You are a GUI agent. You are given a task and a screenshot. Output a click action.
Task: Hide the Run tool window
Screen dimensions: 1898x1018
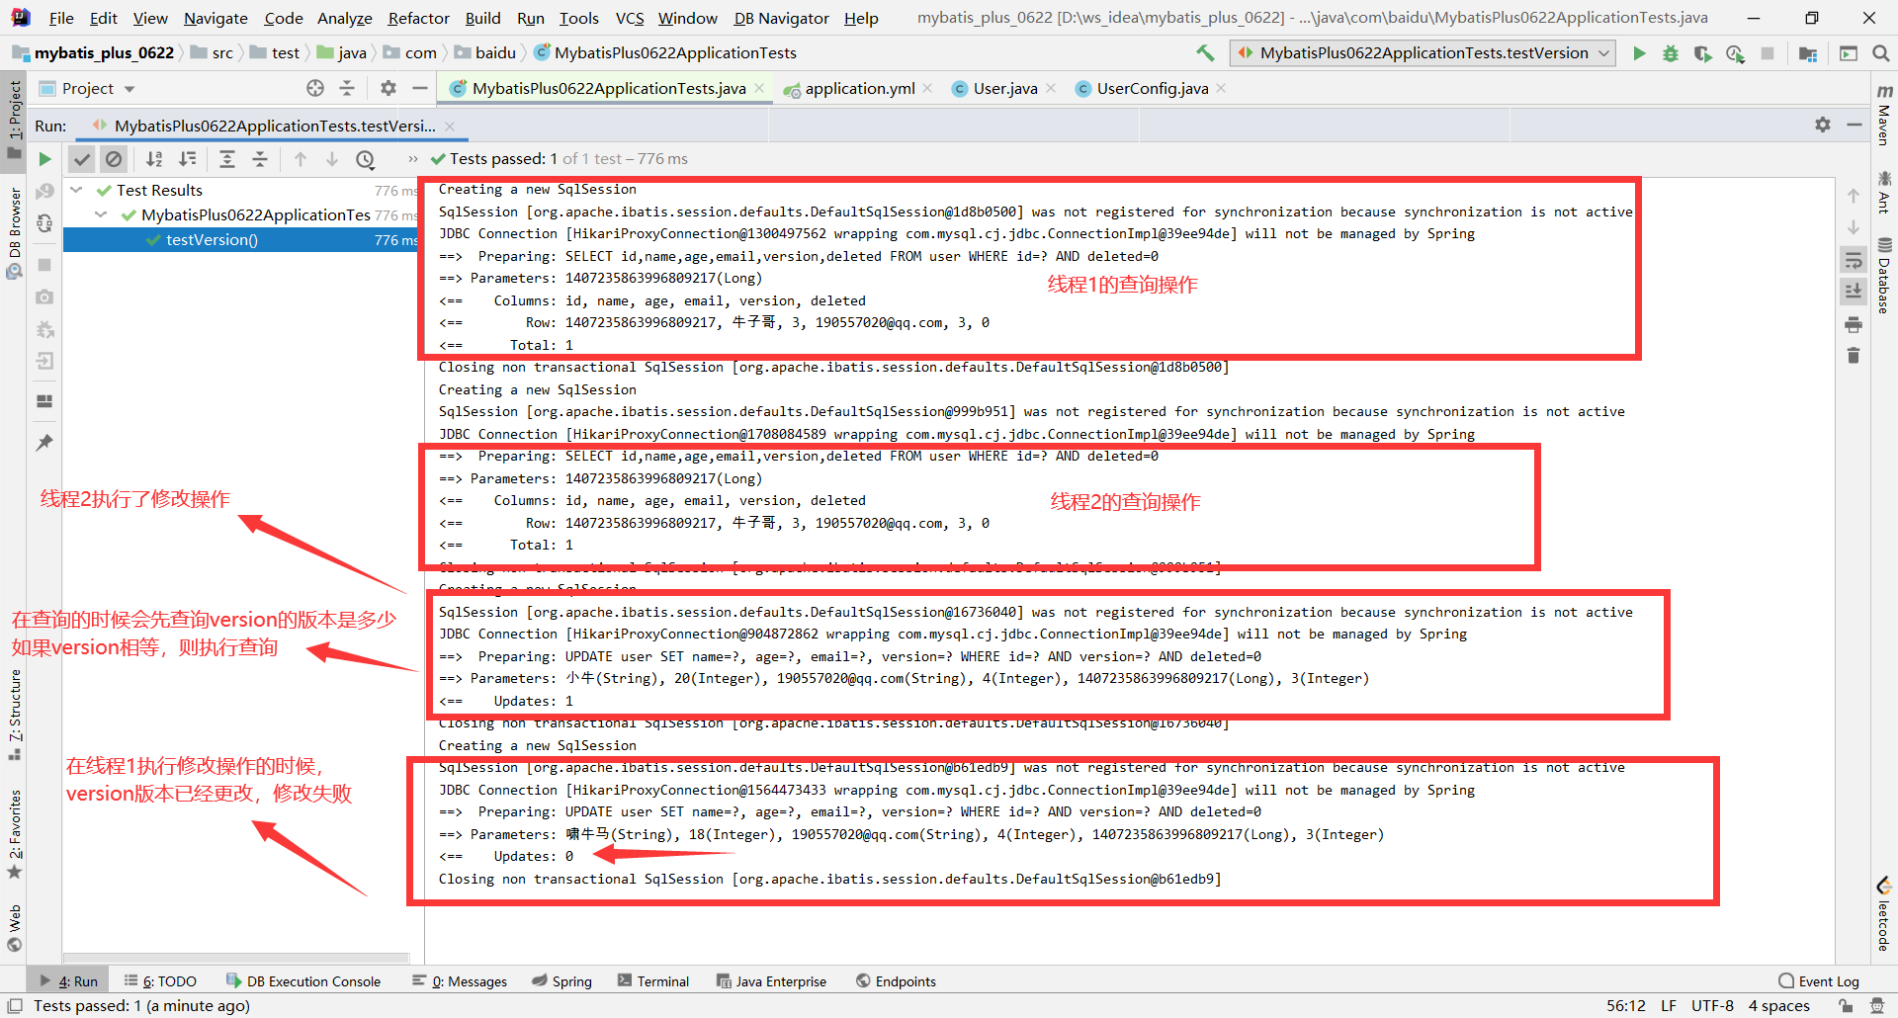[1855, 125]
